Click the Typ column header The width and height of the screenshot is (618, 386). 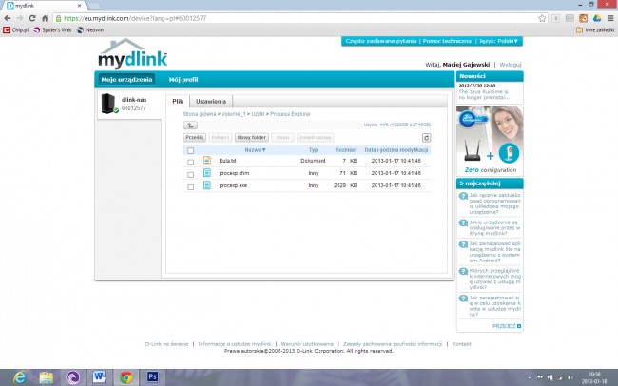[313, 150]
